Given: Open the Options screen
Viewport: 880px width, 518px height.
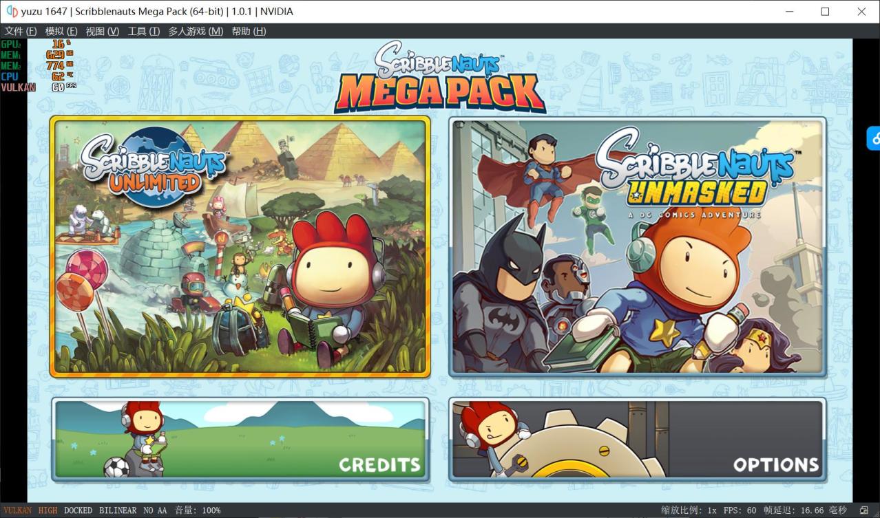Looking at the screenshot, I should click(638, 439).
